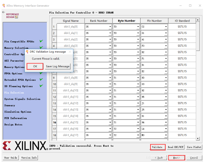This screenshot has width=204, height=162.
Task: Open Bank Number dropdown for ddr3_dq[0]
Action: (x=110, y=27)
